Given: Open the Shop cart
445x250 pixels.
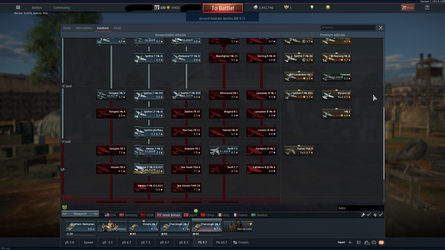Looking at the screenshot, I should click(407, 8).
